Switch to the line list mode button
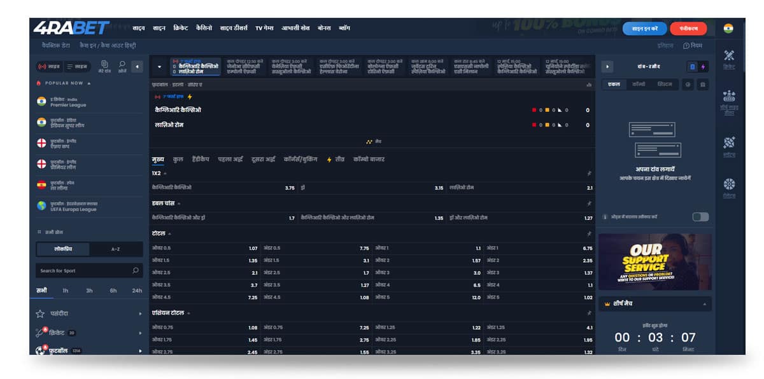The height and width of the screenshot is (379, 764). pyautogui.click(x=77, y=66)
